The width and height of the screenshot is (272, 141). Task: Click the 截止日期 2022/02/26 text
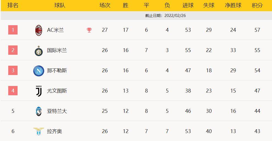(166, 16)
